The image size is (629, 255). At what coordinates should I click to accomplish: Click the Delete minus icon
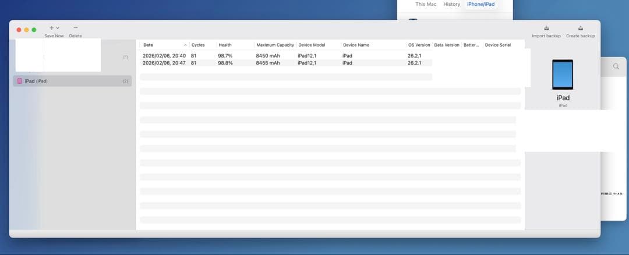click(x=75, y=28)
